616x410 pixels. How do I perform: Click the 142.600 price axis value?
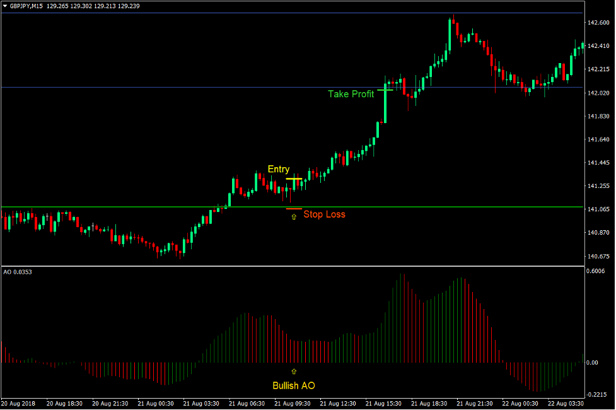coord(598,21)
